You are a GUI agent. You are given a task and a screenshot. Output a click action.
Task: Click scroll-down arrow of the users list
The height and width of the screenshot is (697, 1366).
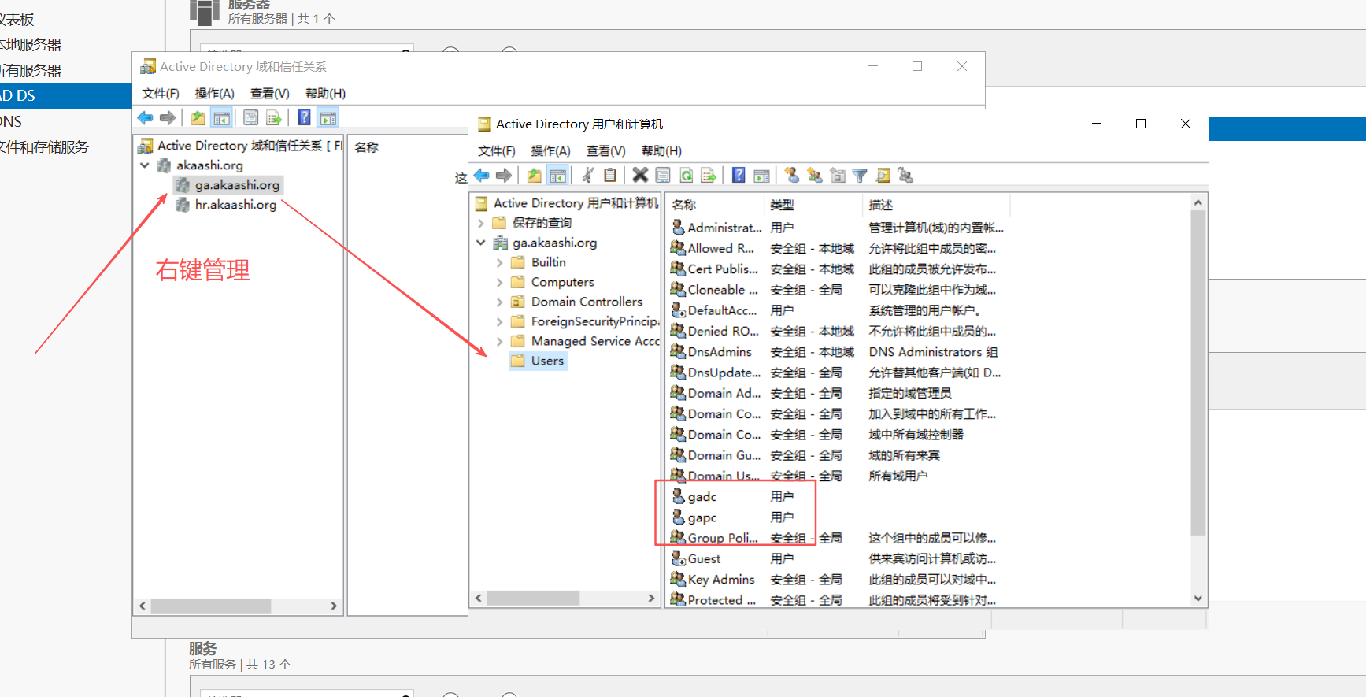tap(1198, 599)
